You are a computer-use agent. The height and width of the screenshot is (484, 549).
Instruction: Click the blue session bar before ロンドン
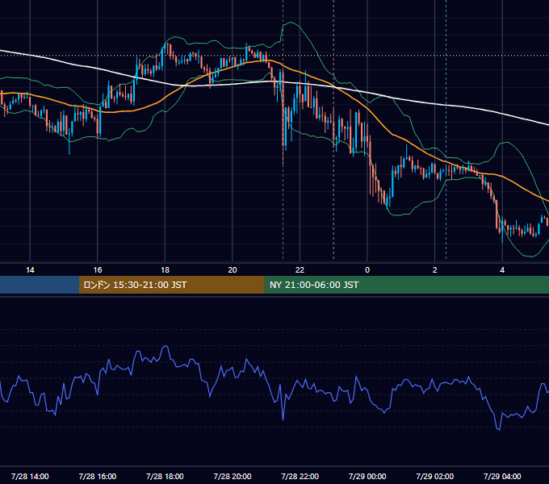[x=40, y=285]
